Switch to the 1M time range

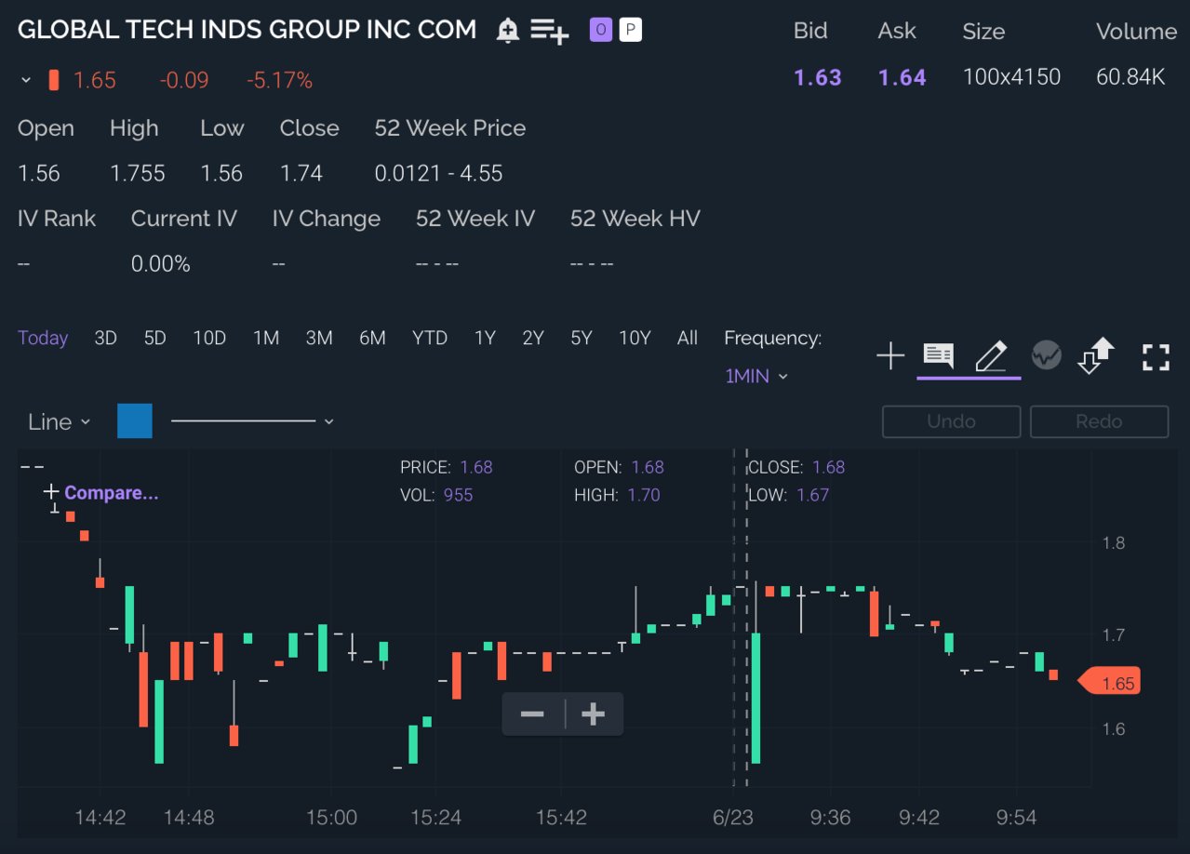click(x=266, y=338)
